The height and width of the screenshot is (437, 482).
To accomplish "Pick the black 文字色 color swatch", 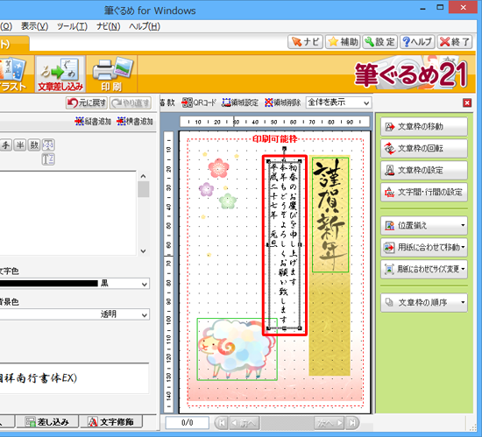I will 49,283.
